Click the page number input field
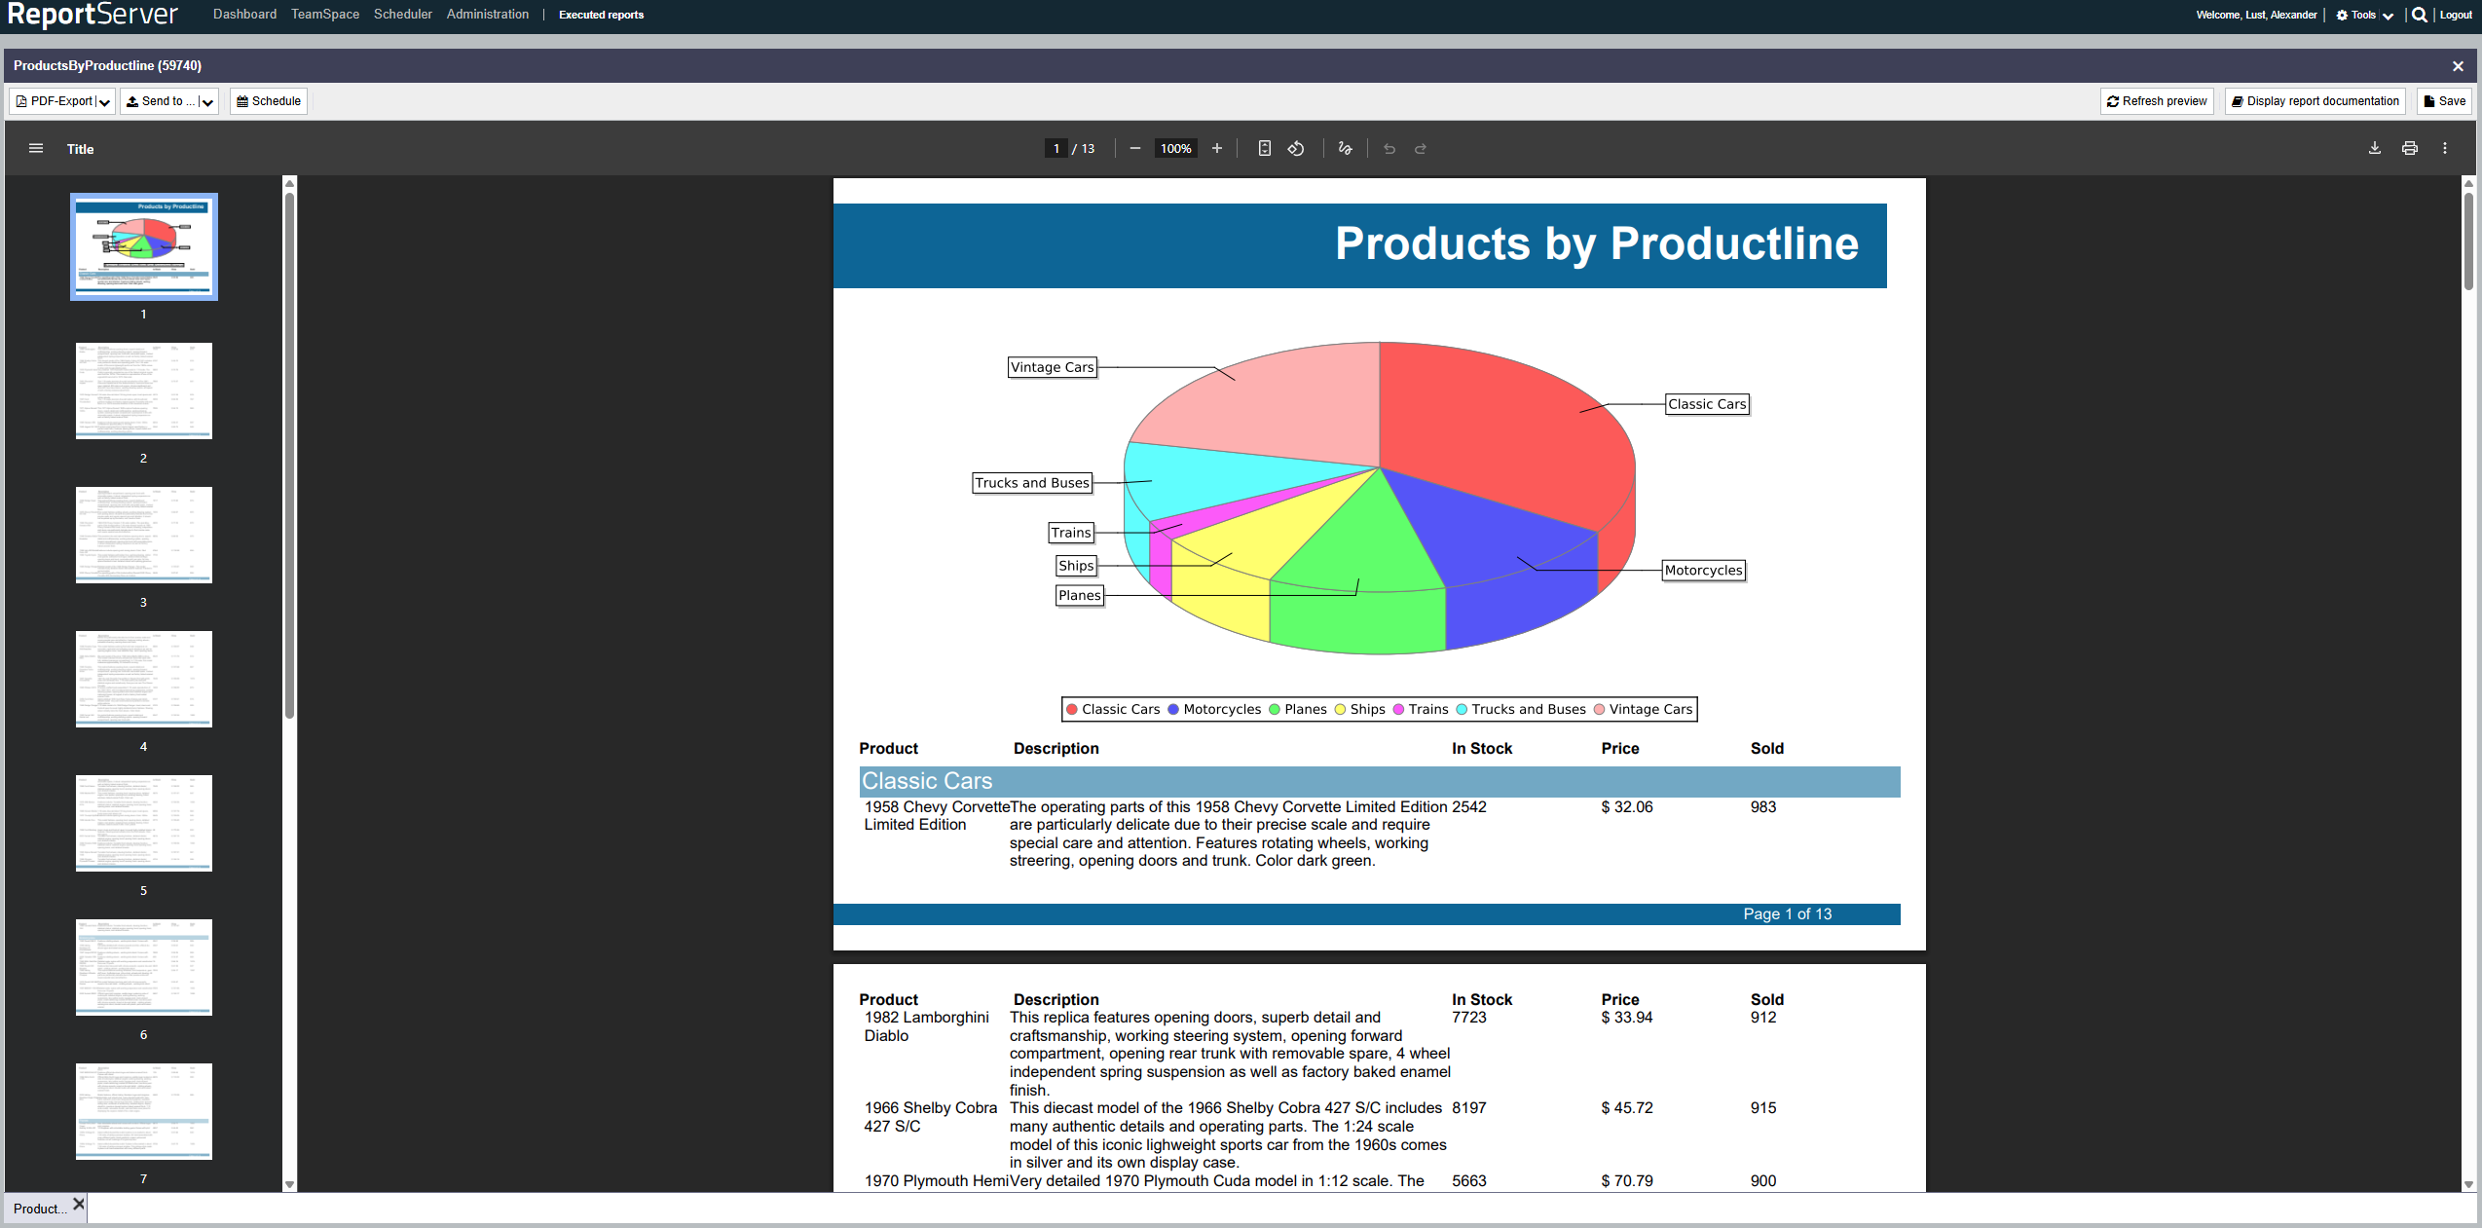 [x=1056, y=149]
